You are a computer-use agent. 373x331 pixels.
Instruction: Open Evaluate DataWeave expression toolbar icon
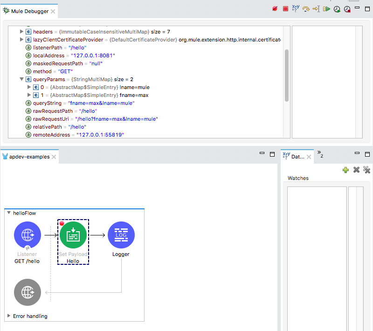[x=296, y=8]
